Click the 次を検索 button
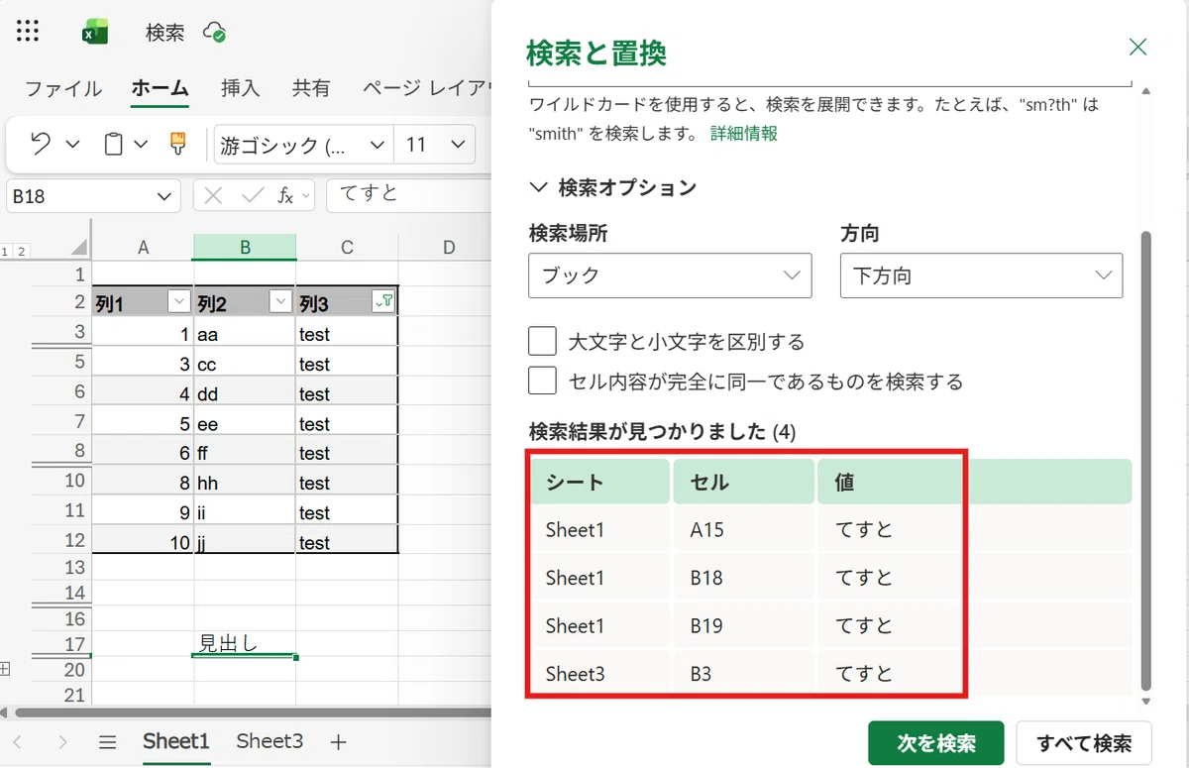This screenshot has width=1189, height=768. 936,743
